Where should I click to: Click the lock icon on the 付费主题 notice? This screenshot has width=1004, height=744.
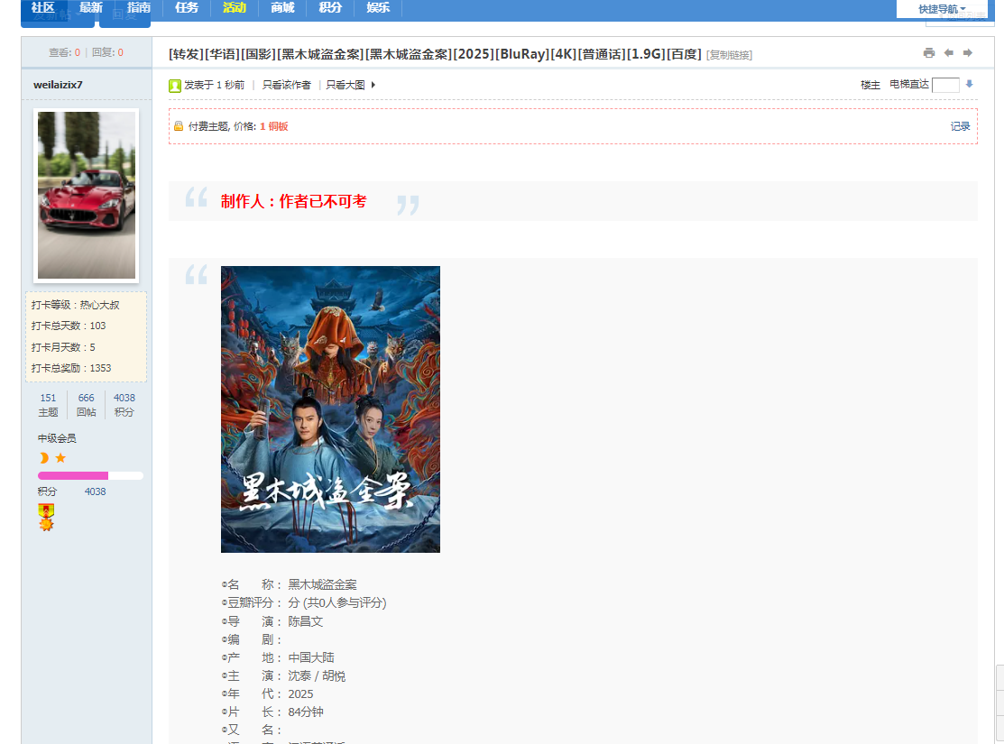[178, 126]
